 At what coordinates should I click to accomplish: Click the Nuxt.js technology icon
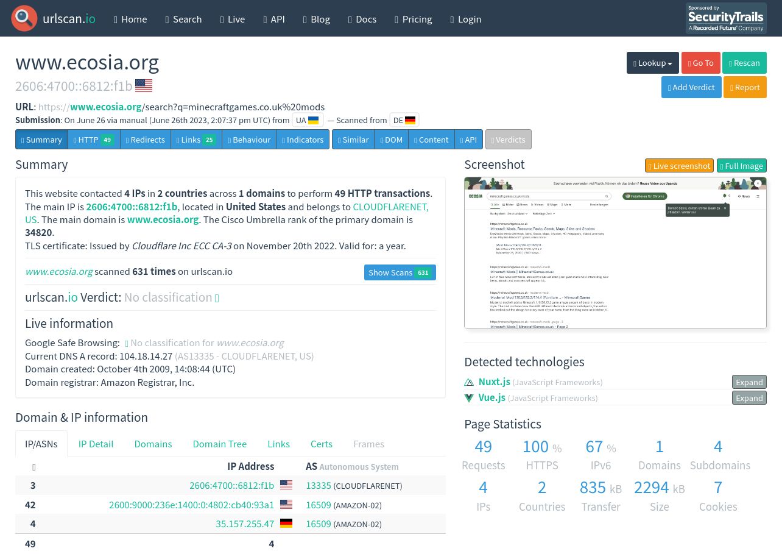tap(469, 382)
